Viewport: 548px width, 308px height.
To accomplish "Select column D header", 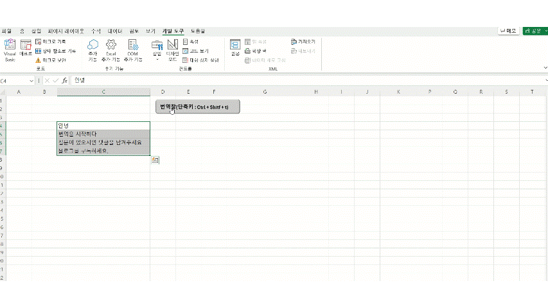I will pos(163,92).
